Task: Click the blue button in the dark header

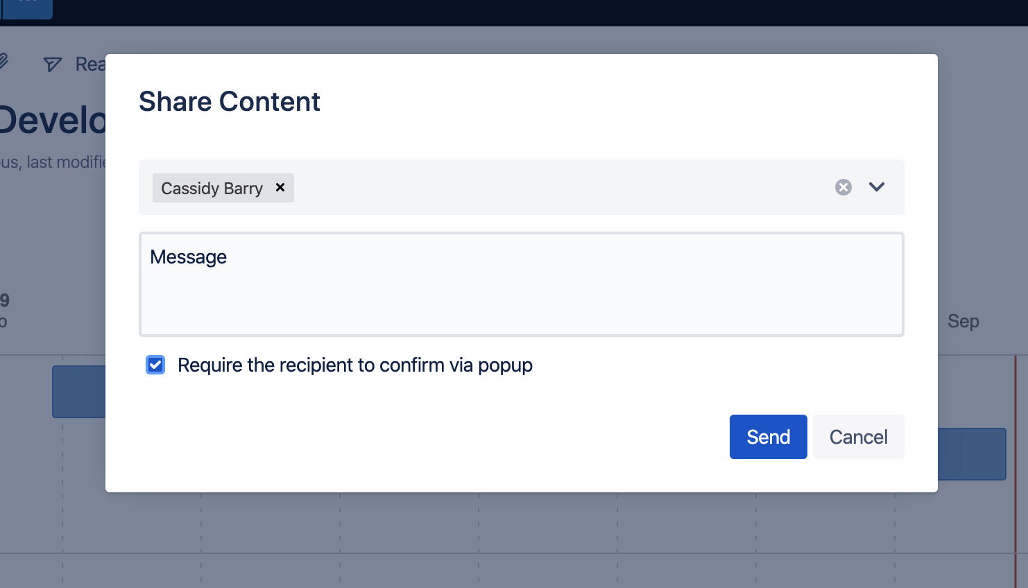Action: click(26, 8)
